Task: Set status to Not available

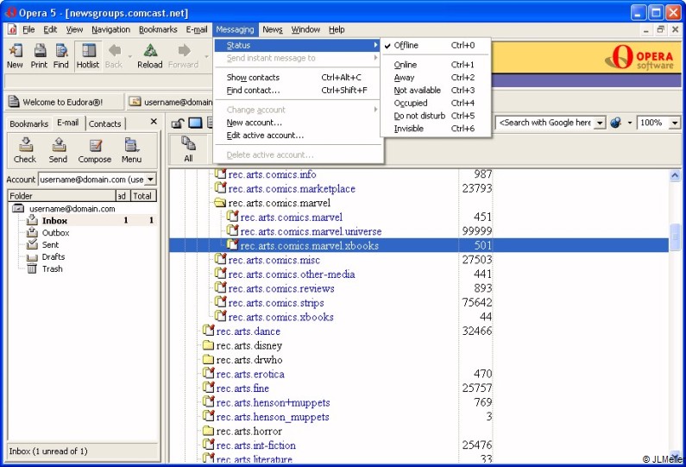Action: point(435,90)
